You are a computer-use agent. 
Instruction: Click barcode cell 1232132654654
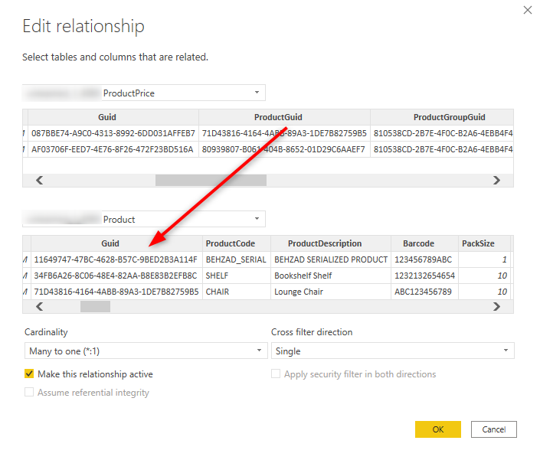[424, 276]
